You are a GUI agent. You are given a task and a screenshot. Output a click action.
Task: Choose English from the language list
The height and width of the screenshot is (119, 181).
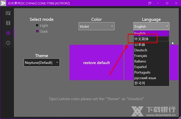(x=151, y=33)
